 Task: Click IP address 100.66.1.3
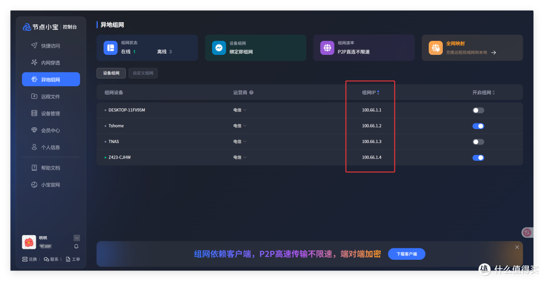[x=372, y=142]
